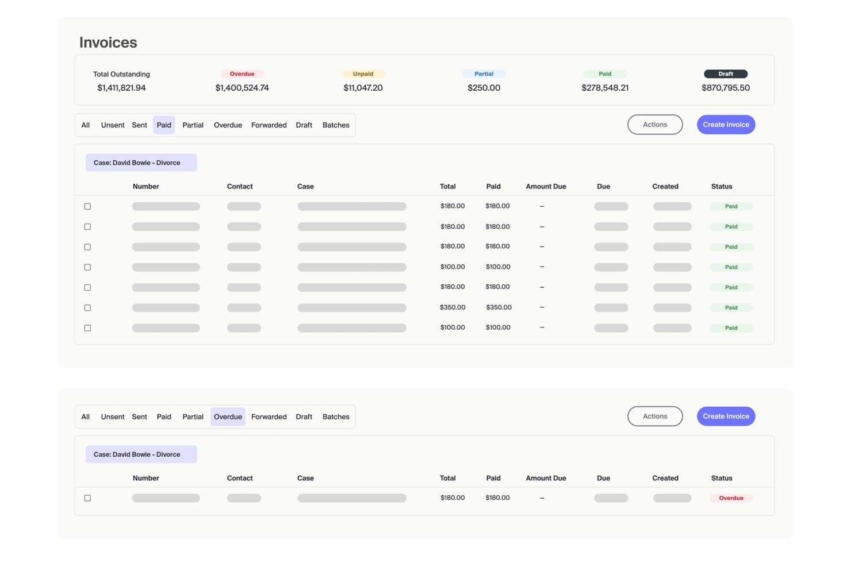The width and height of the screenshot is (851, 567).
Task: Click Actions button in the upper panel
Action: click(655, 125)
